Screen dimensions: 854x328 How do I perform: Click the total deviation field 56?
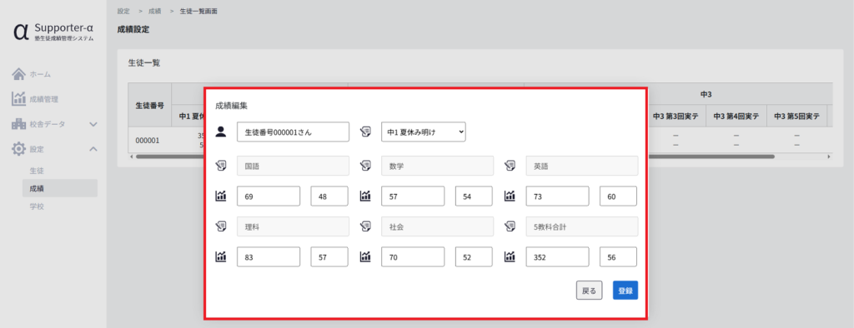pos(618,256)
